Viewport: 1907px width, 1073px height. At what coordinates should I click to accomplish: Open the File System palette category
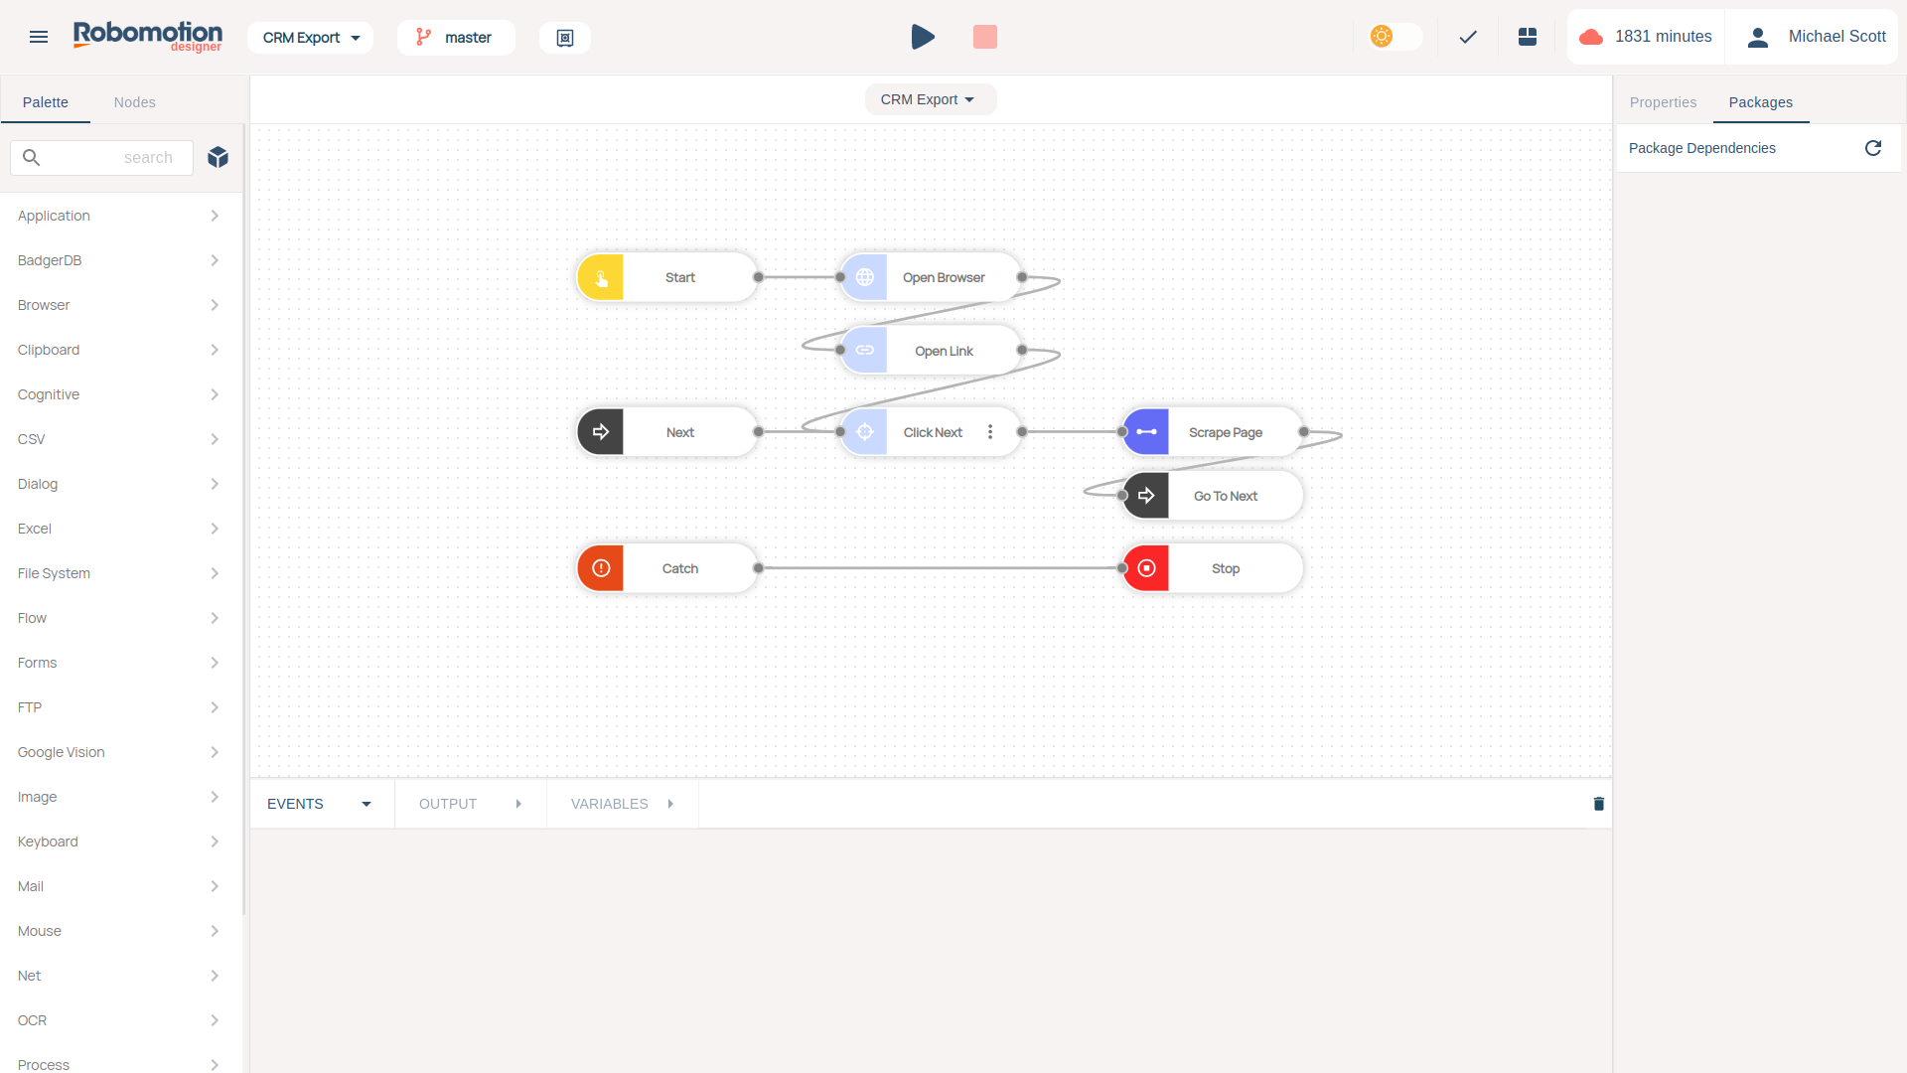click(119, 573)
